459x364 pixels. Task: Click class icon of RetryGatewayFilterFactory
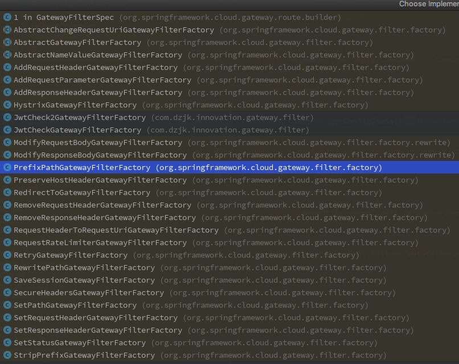coord(7,255)
